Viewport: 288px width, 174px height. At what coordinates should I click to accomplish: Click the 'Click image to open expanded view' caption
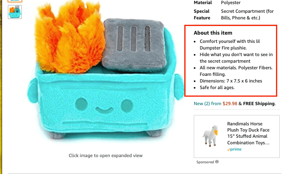106,155
